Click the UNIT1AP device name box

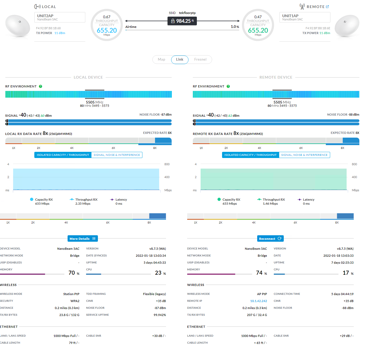coord(305,17)
